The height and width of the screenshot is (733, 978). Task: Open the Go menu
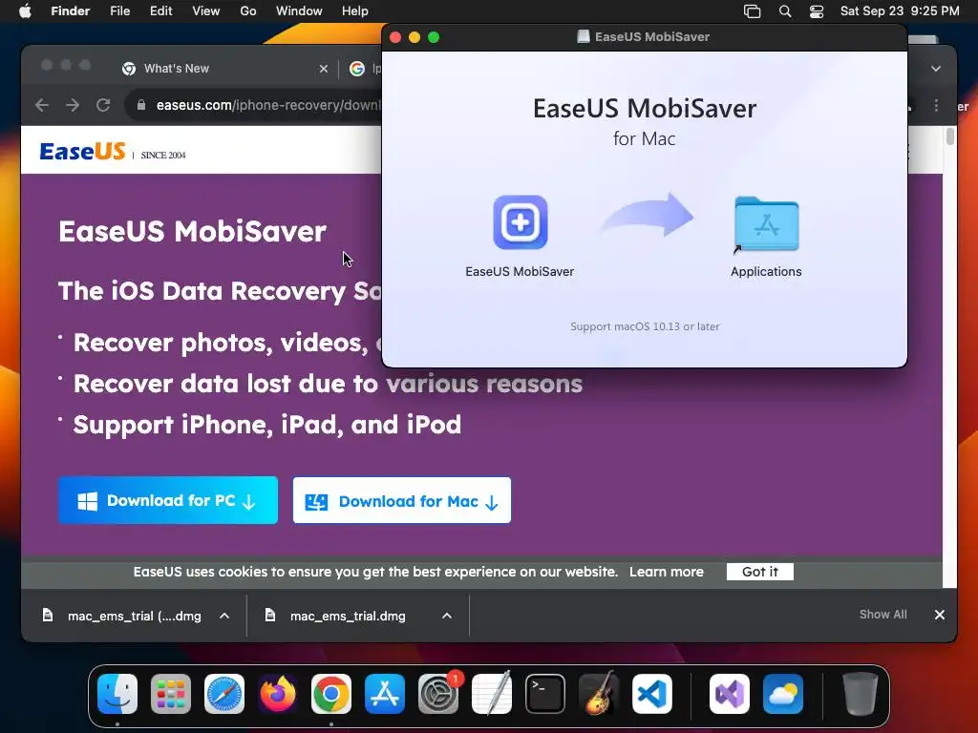point(248,11)
